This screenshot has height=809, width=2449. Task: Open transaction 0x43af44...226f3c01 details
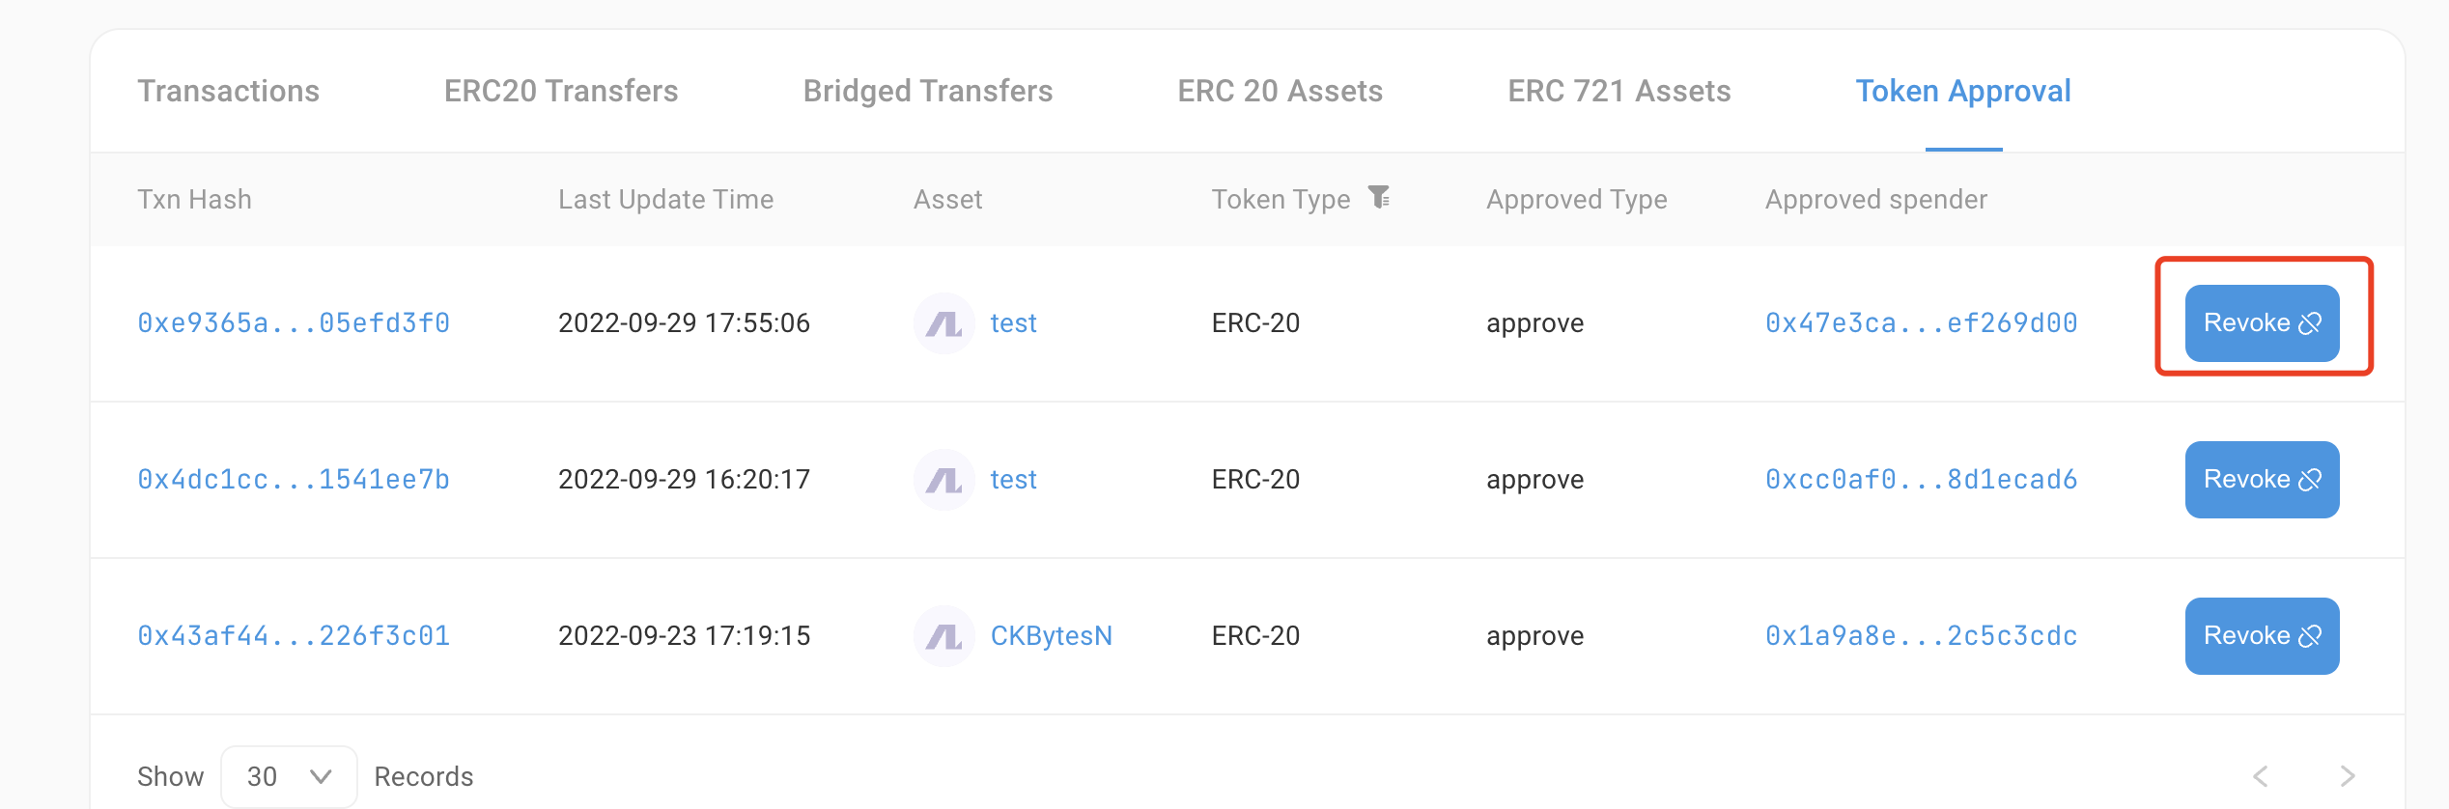pos(295,635)
